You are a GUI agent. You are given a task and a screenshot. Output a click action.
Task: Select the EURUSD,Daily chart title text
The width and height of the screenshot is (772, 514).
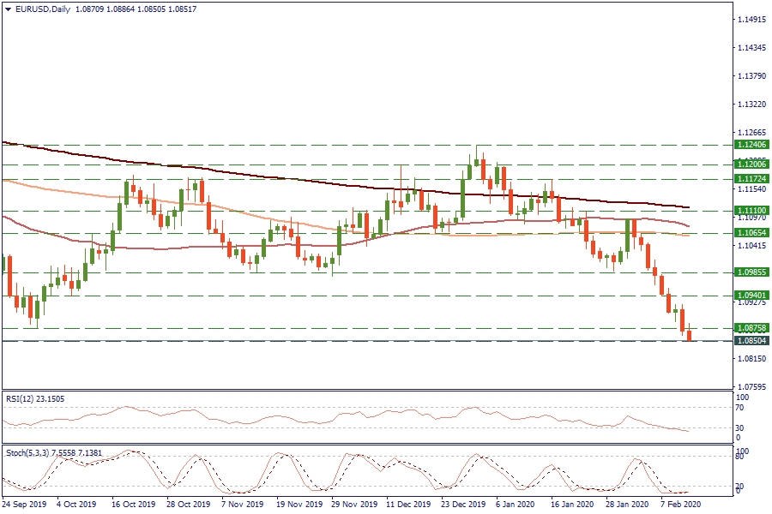tap(43, 9)
